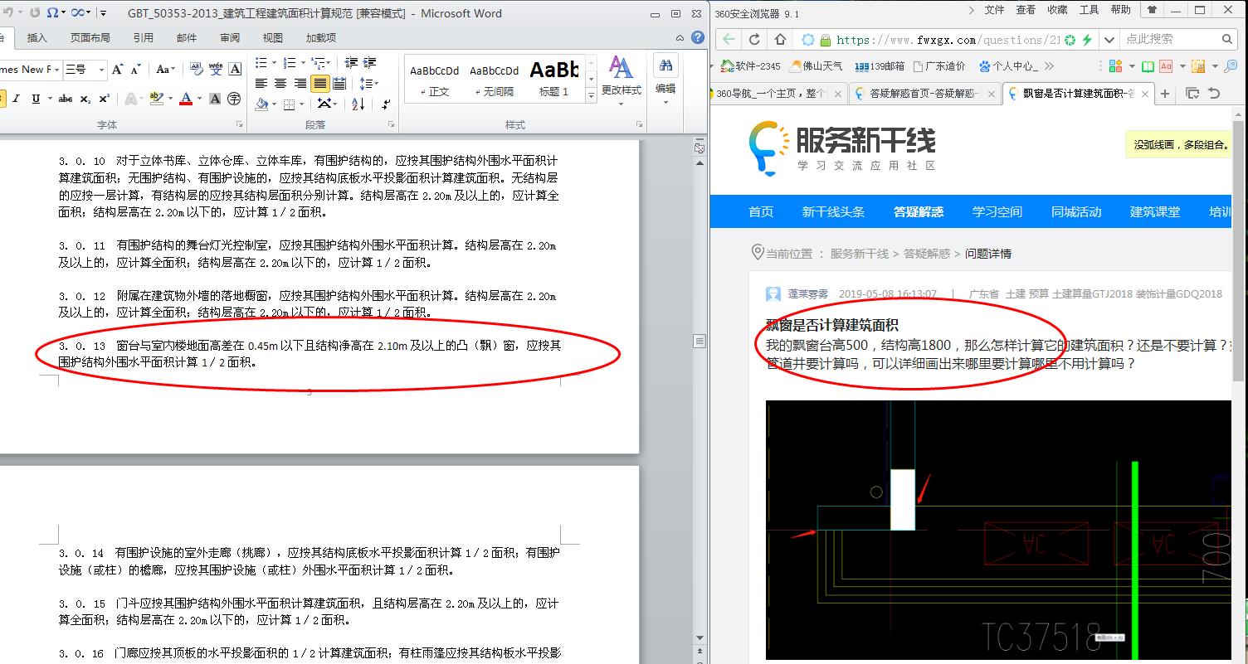The image size is (1248, 664).
Task: Select the 无间隔 style
Action: [x=495, y=80]
